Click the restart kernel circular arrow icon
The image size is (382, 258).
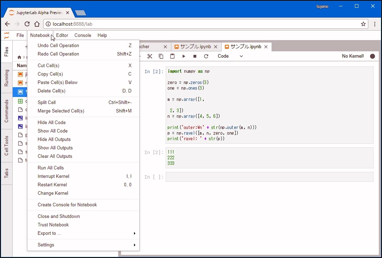coord(206,56)
